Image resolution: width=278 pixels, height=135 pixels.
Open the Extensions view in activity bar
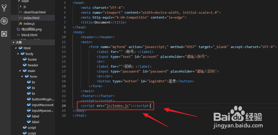click(x=4, y=33)
